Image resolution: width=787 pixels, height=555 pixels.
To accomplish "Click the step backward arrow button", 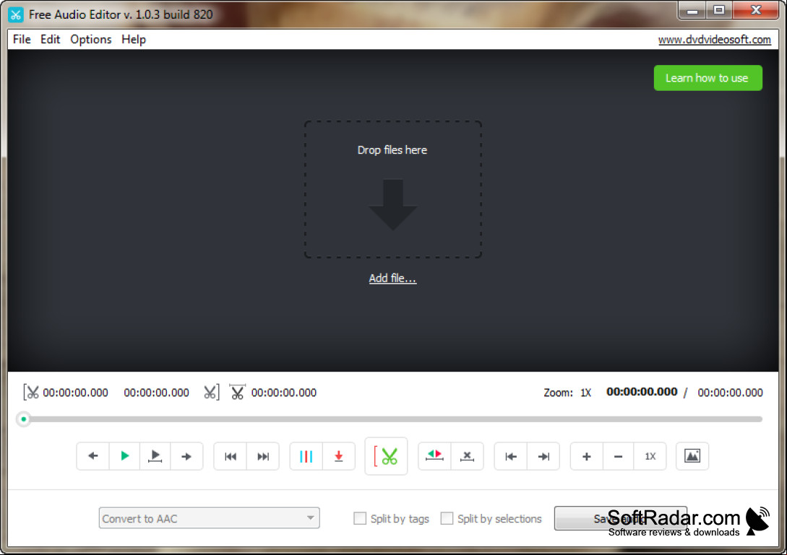I will coord(93,456).
